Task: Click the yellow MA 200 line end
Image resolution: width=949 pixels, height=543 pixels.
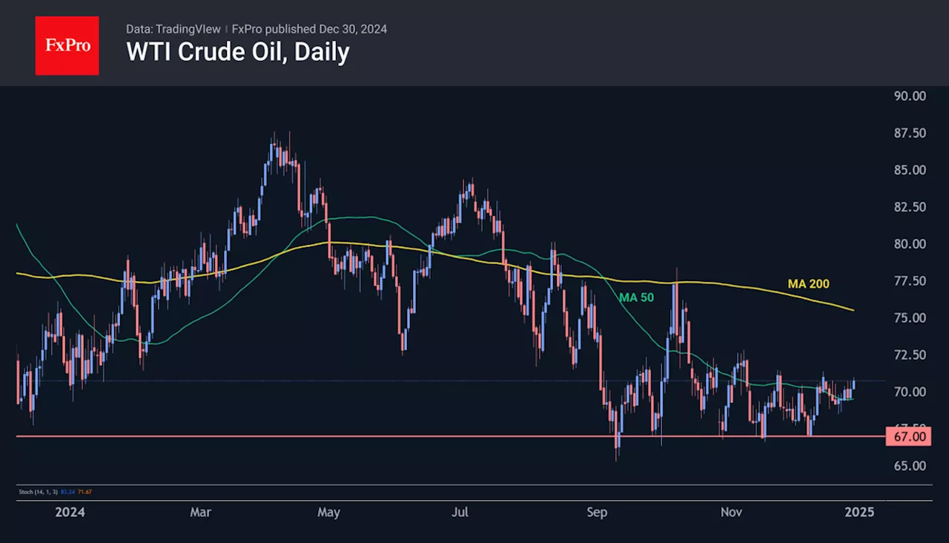Action: tap(853, 309)
